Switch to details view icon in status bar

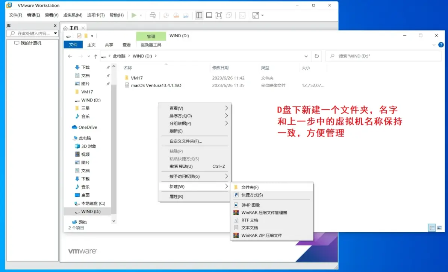432,228
